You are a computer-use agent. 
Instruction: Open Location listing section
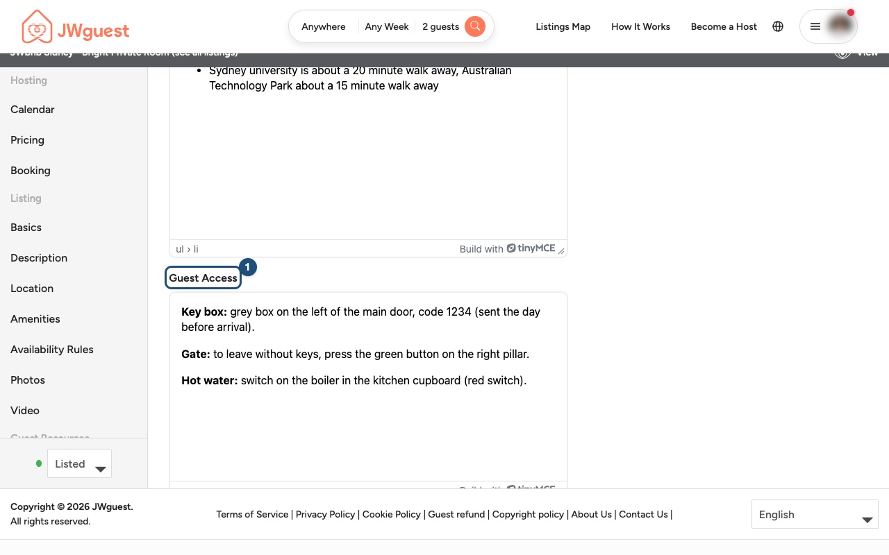[32, 289]
